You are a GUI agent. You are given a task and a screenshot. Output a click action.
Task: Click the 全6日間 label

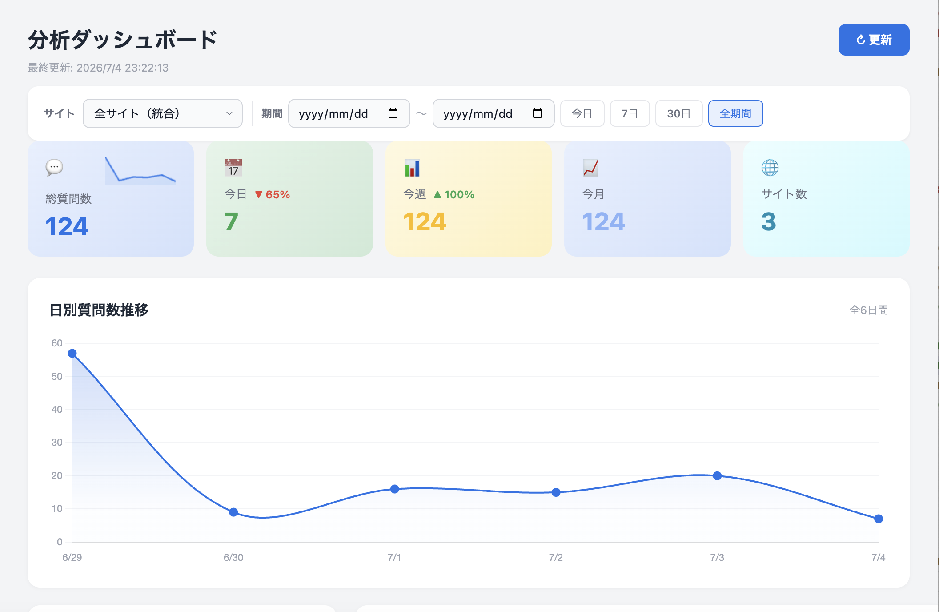(x=869, y=310)
